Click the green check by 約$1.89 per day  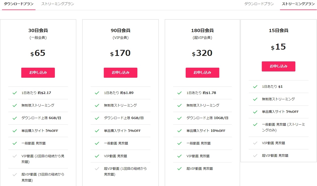(x=97, y=93)
